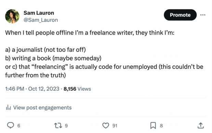
Task: Click the Sam Lauron display name
Action: pos(39,13)
